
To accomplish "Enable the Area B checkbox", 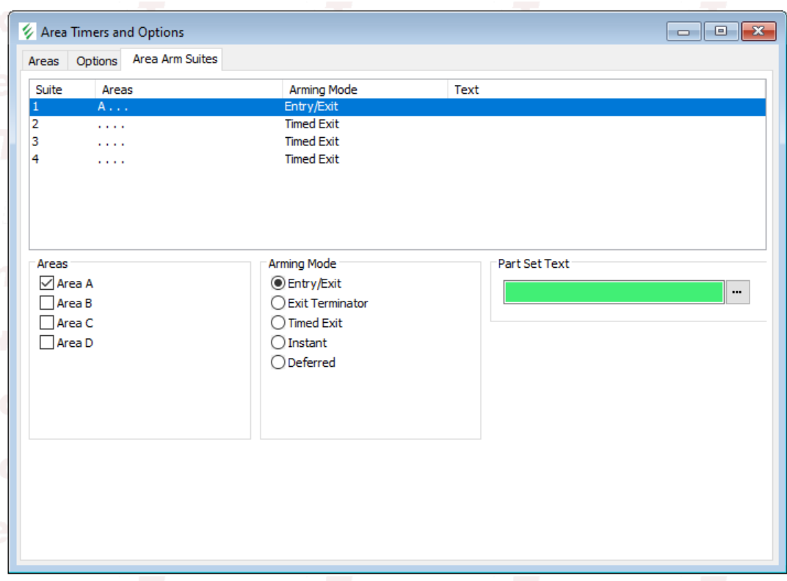I will (47, 303).
